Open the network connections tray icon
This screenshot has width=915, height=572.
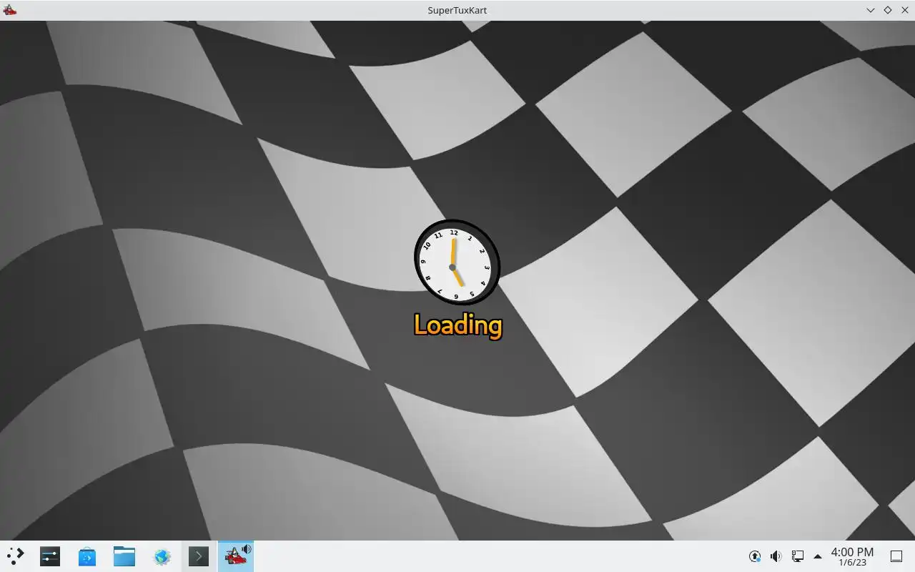(x=798, y=556)
